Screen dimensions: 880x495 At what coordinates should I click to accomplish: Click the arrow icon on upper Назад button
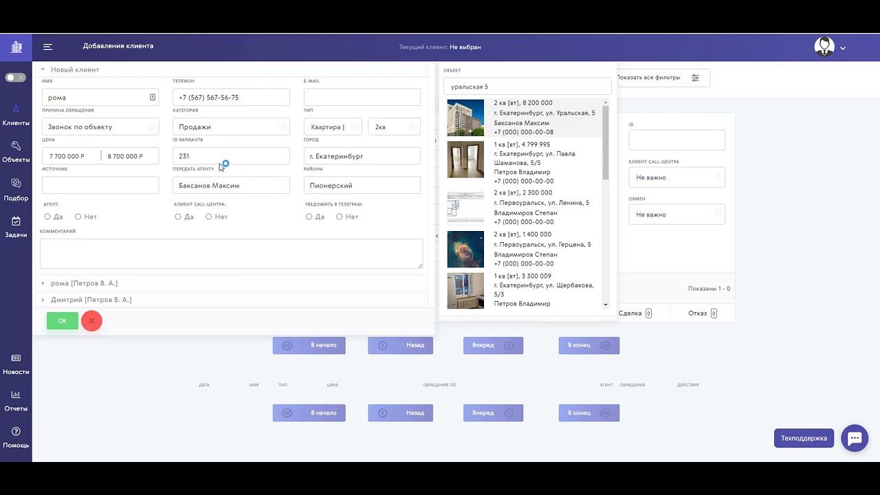point(383,345)
